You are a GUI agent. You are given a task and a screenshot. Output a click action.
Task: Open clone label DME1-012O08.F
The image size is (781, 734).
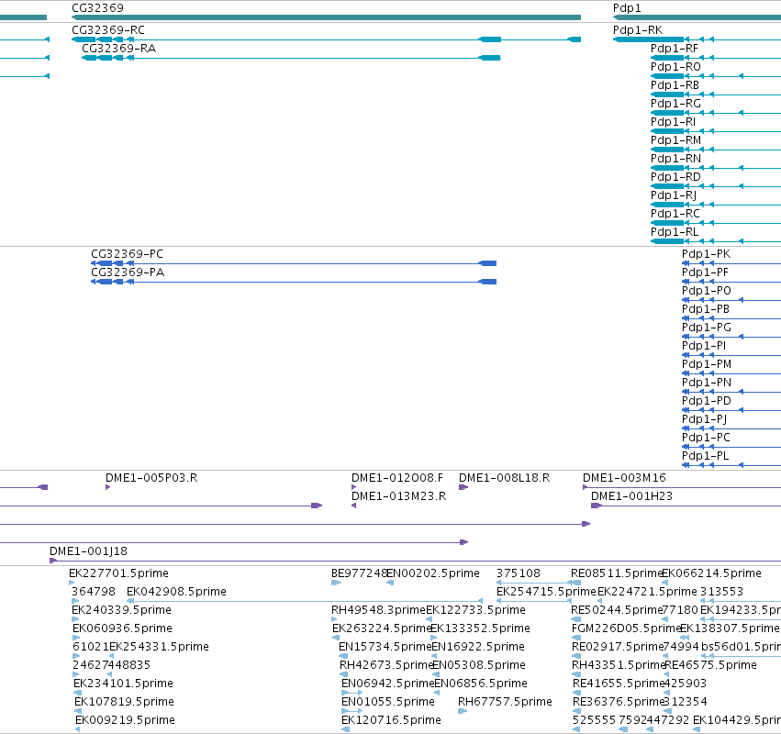(397, 478)
